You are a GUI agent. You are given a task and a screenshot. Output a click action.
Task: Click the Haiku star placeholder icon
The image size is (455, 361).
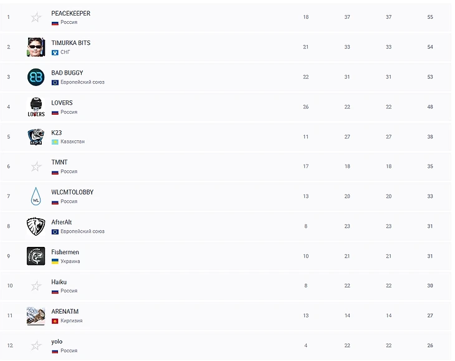[x=36, y=286]
